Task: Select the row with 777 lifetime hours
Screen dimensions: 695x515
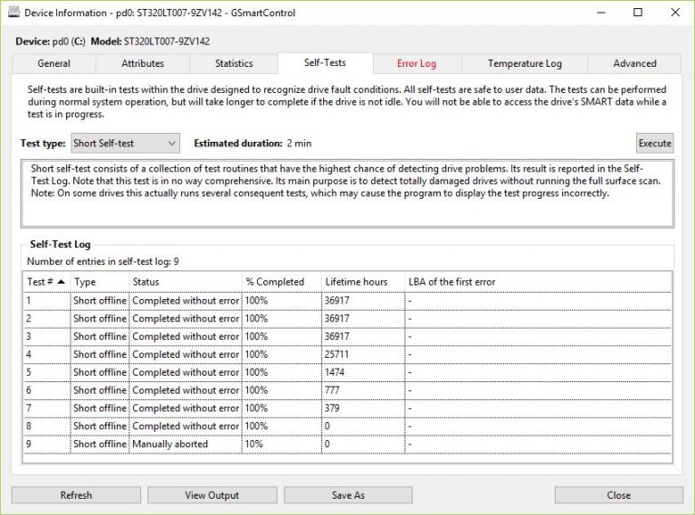Action: (347, 390)
